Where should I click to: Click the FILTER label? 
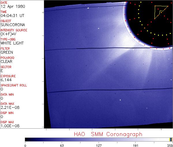pos(5,49)
